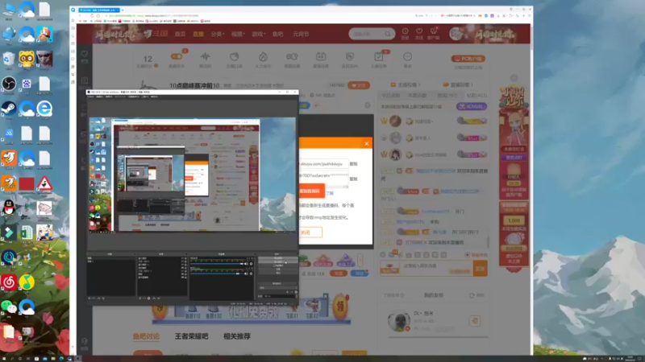Open OBS Studio desktop shortcut
This screenshot has height=362, width=645.
(x=9, y=84)
